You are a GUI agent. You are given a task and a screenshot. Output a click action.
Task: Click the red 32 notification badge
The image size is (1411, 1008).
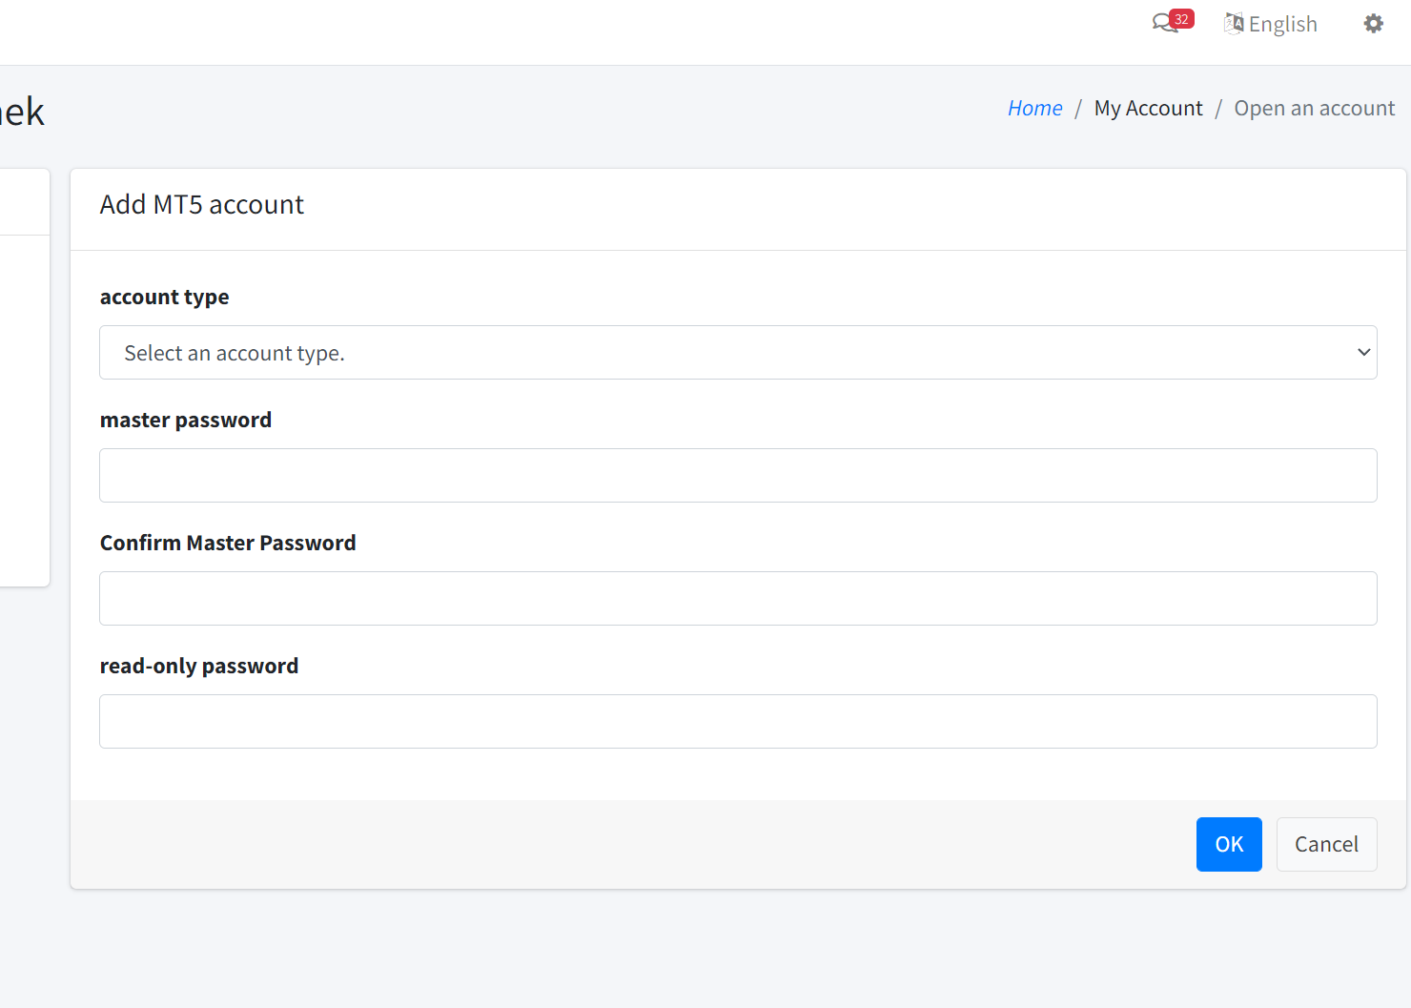1182,18
